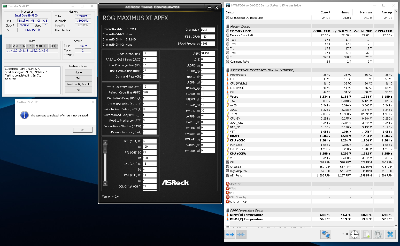Click the Mail button in TestMem5

pos(78,78)
